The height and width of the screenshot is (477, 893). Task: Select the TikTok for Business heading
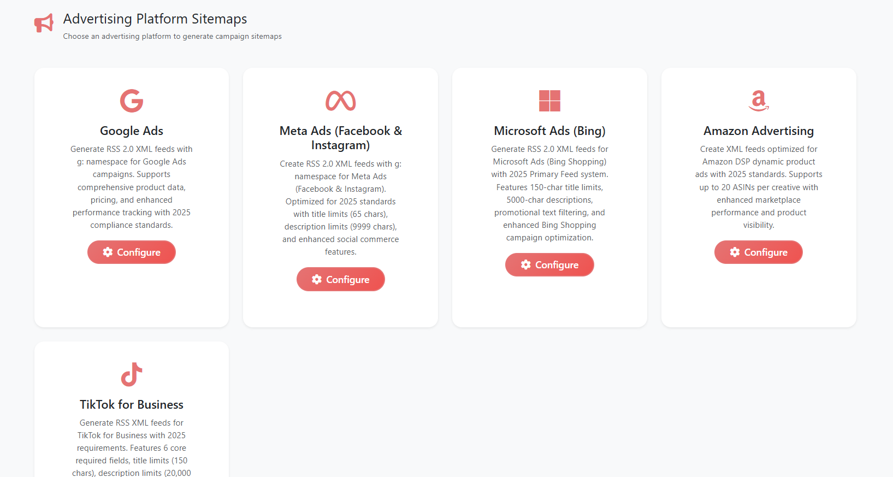tap(132, 405)
